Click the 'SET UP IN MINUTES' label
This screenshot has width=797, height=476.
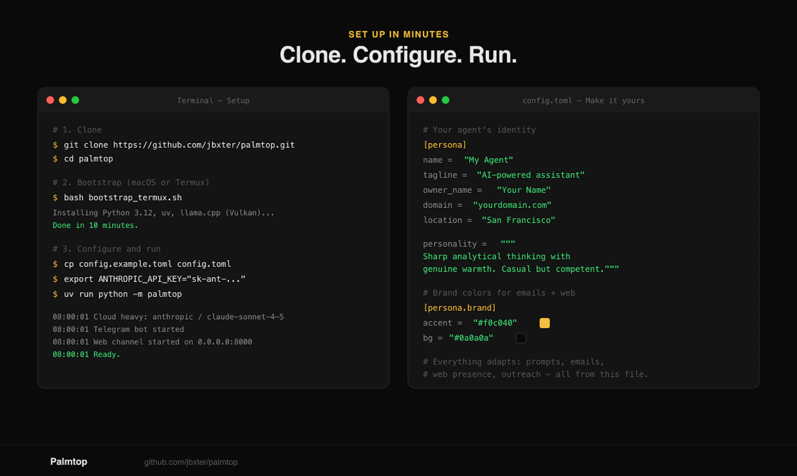pos(398,34)
